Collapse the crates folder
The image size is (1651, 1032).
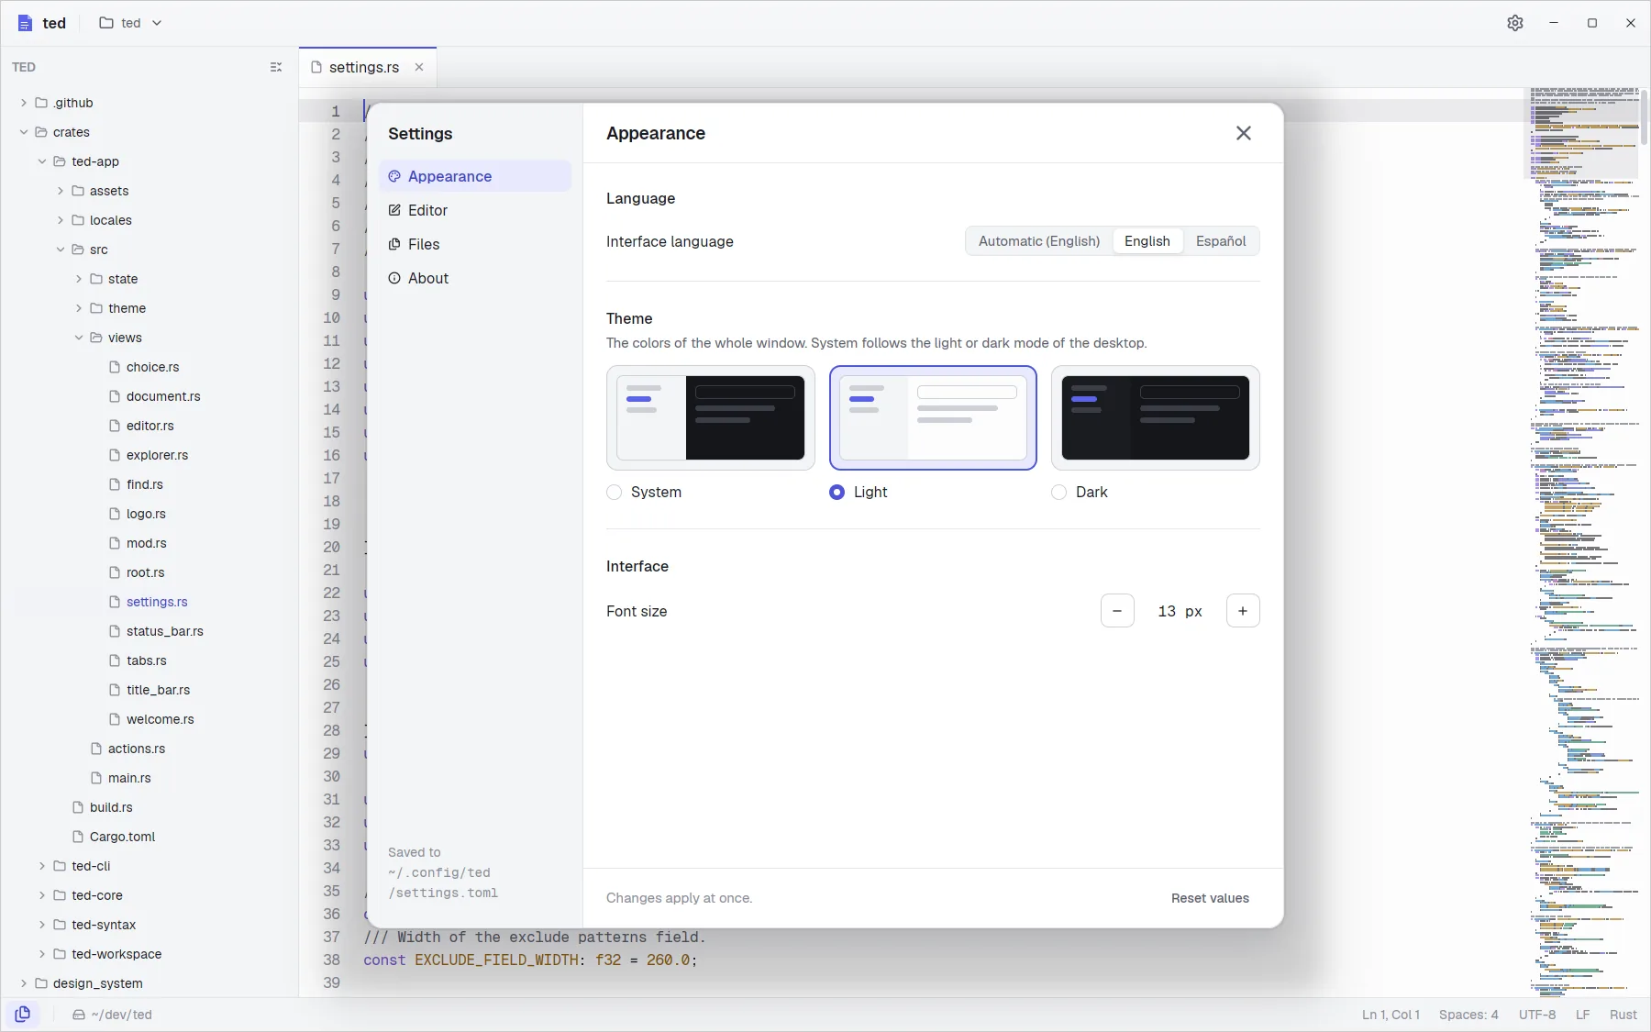24,132
